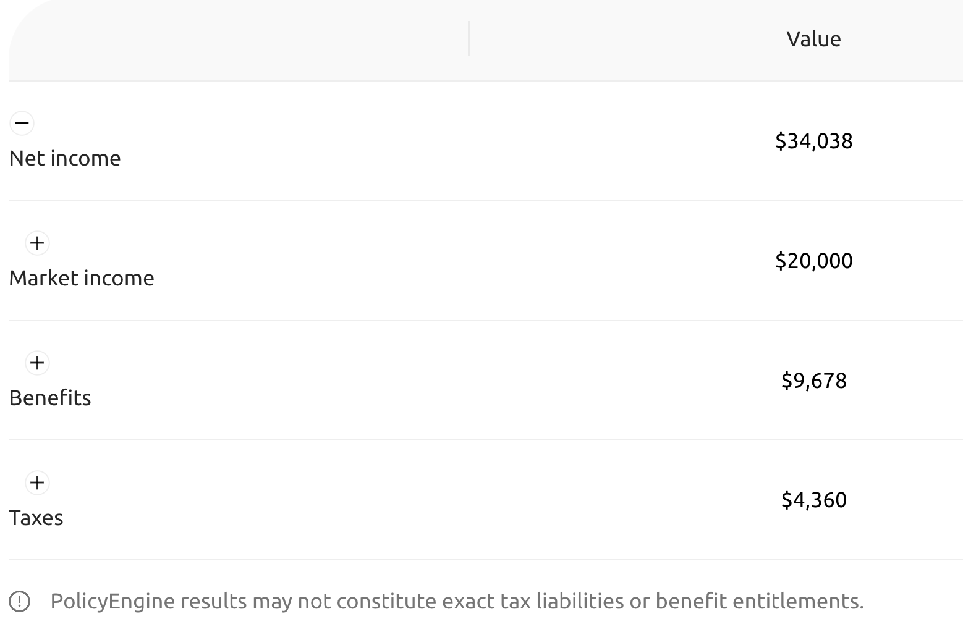Select the Taxes row label
Screen dimensions: 963x640
(36, 518)
